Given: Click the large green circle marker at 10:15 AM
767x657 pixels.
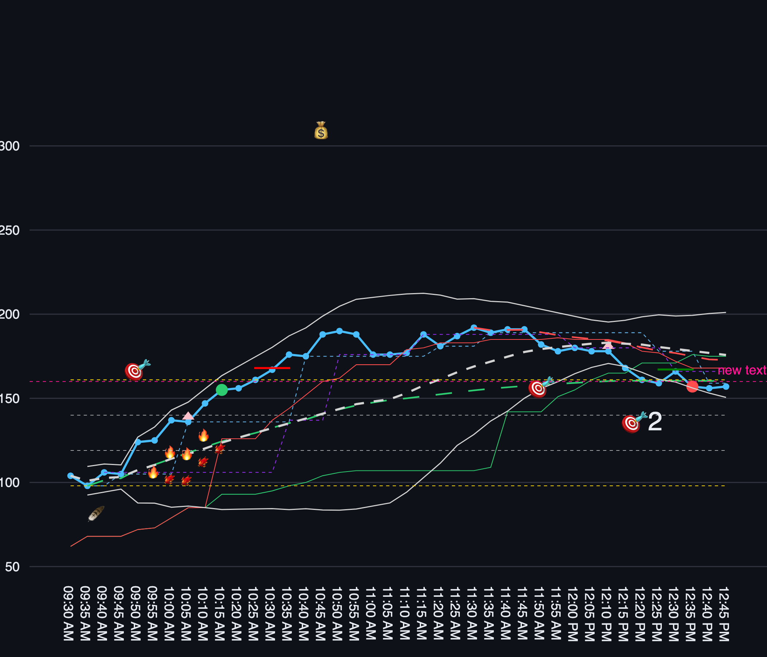Looking at the screenshot, I should tap(221, 390).
